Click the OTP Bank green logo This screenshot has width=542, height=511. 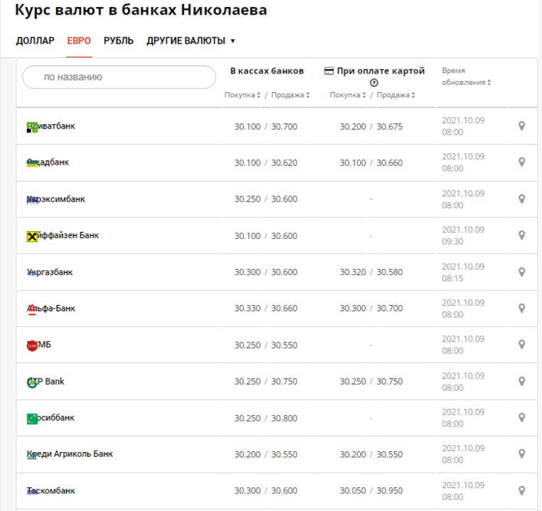coord(31,382)
